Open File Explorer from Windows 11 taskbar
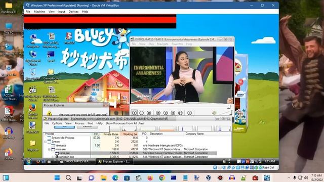This screenshot has height=182, width=324. tap(103, 177)
